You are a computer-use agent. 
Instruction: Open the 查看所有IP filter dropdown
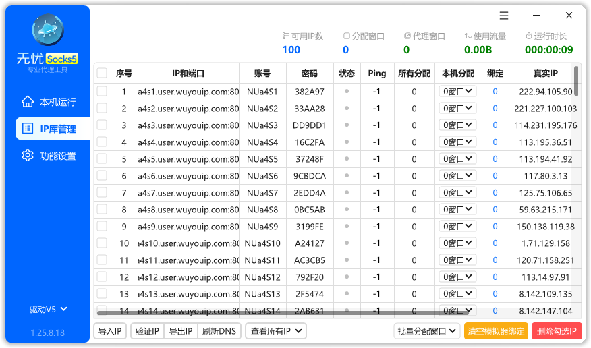pos(276,331)
